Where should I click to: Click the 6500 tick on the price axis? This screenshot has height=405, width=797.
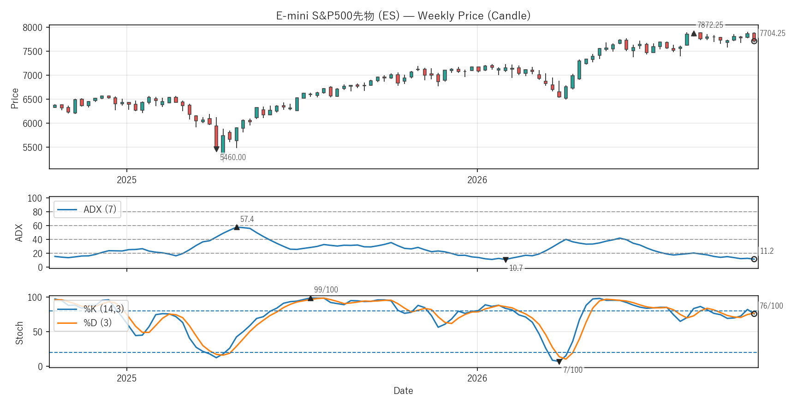coord(32,100)
